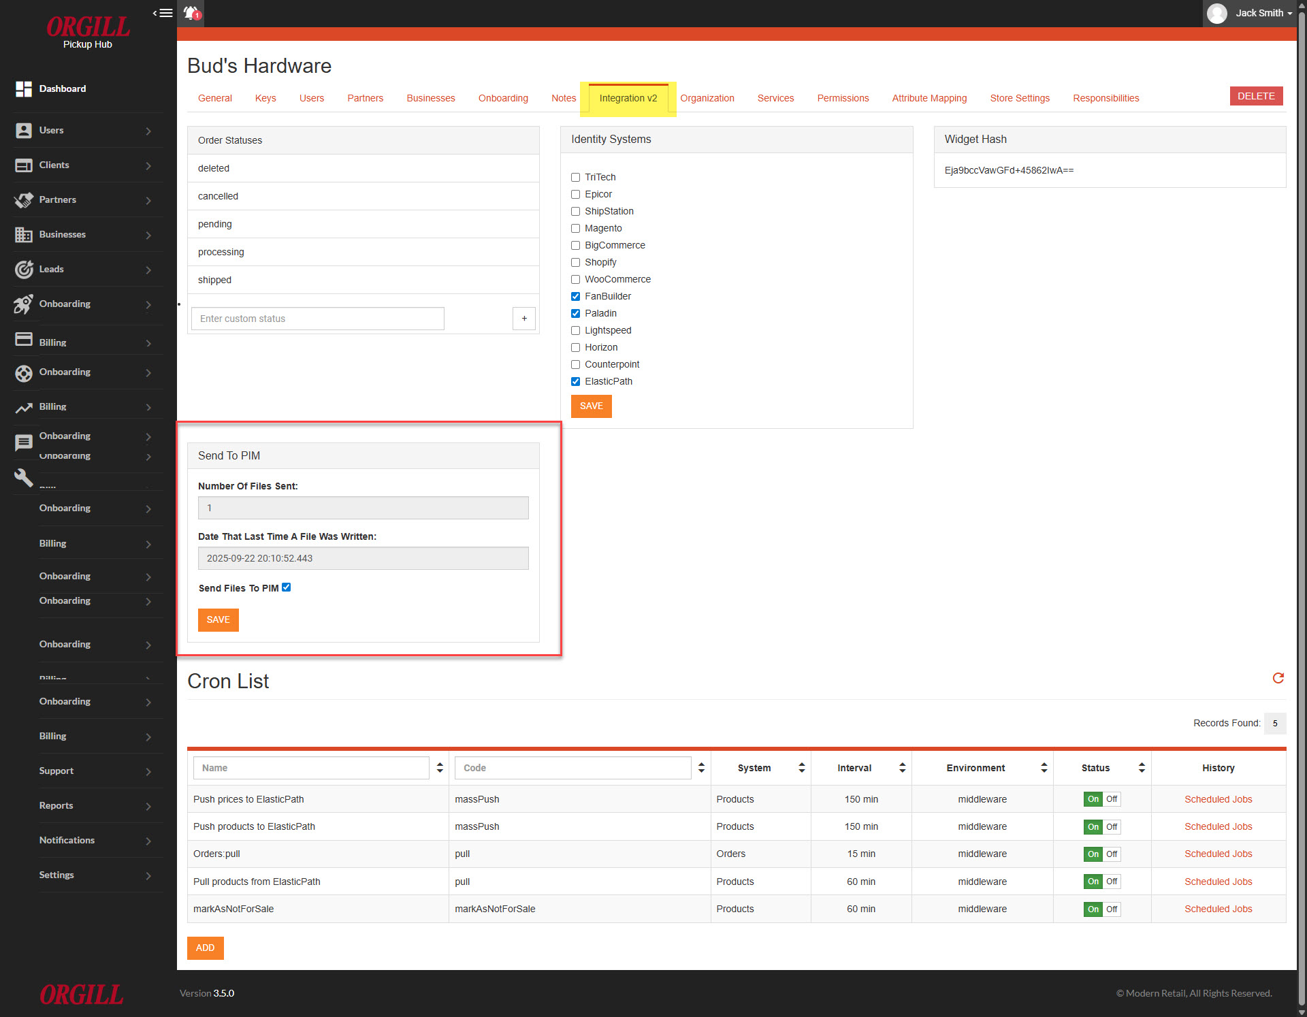Click the Dashboard grid icon

[24, 89]
